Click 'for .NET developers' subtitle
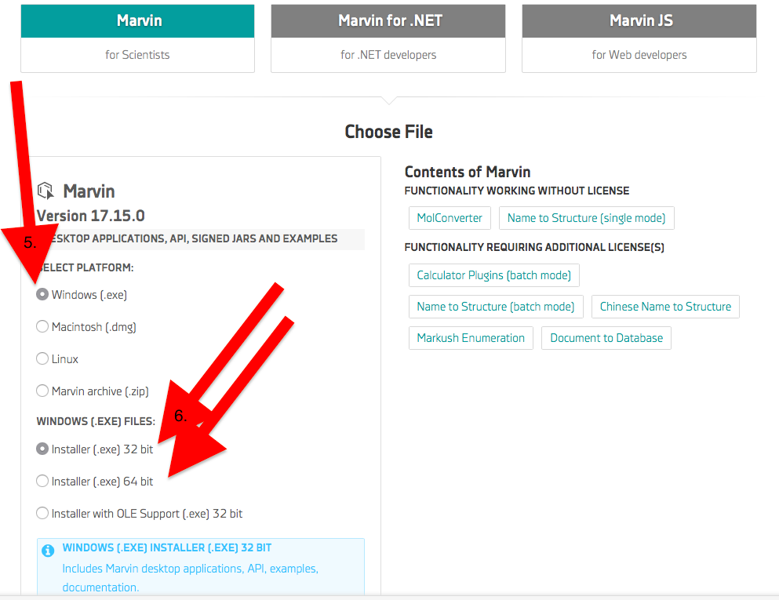This screenshot has width=779, height=600. pos(388,55)
